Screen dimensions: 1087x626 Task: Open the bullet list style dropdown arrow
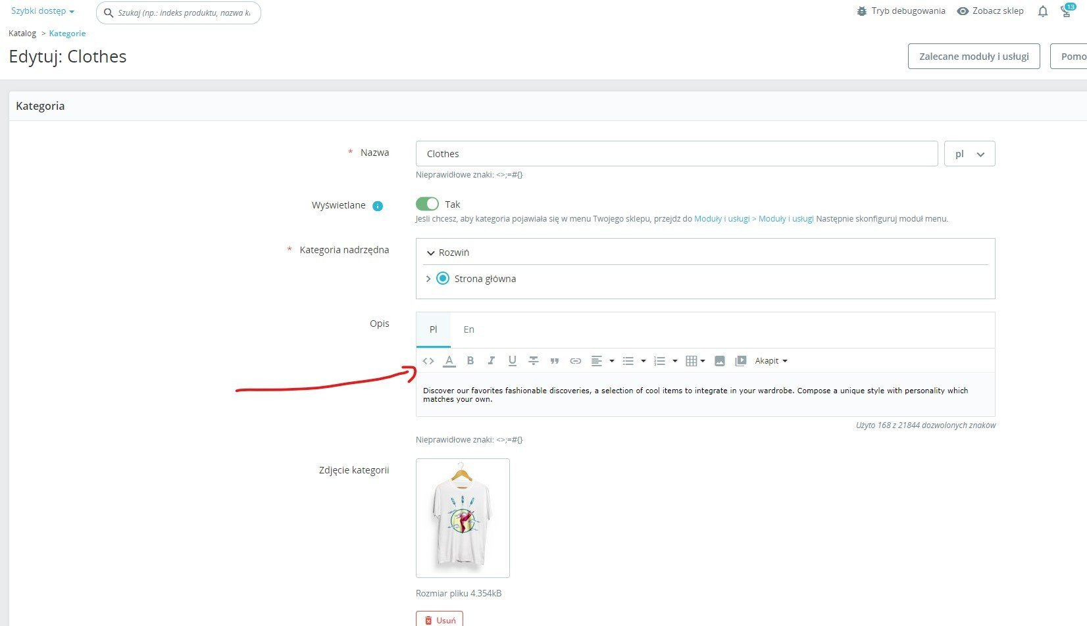[x=644, y=361]
